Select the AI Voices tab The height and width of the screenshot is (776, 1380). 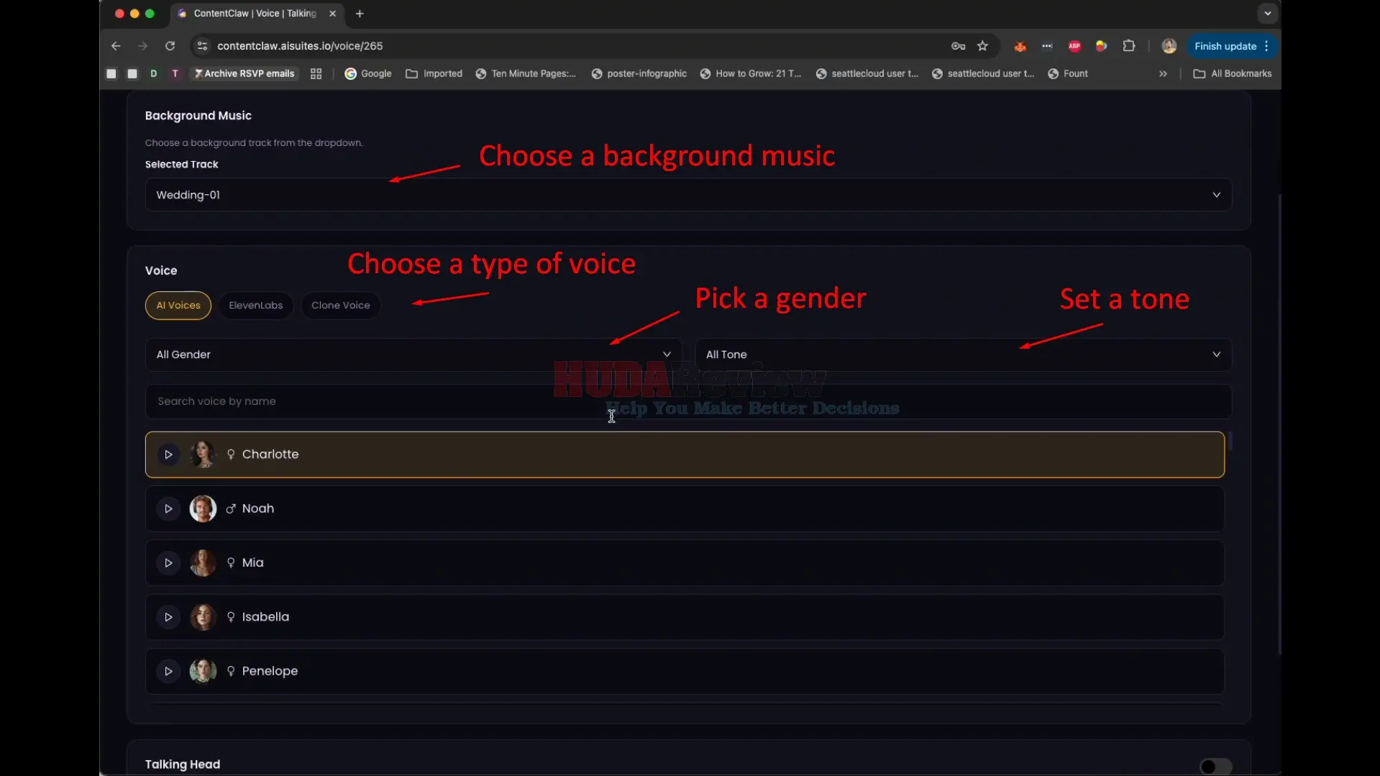tap(178, 306)
